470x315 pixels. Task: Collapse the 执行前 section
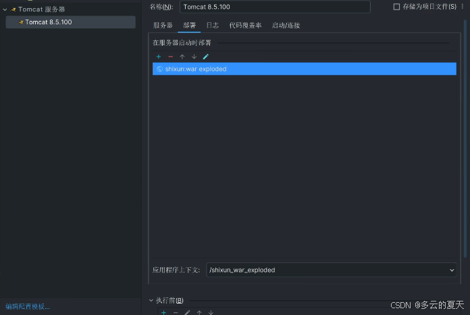pyautogui.click(x=151, y=300)
